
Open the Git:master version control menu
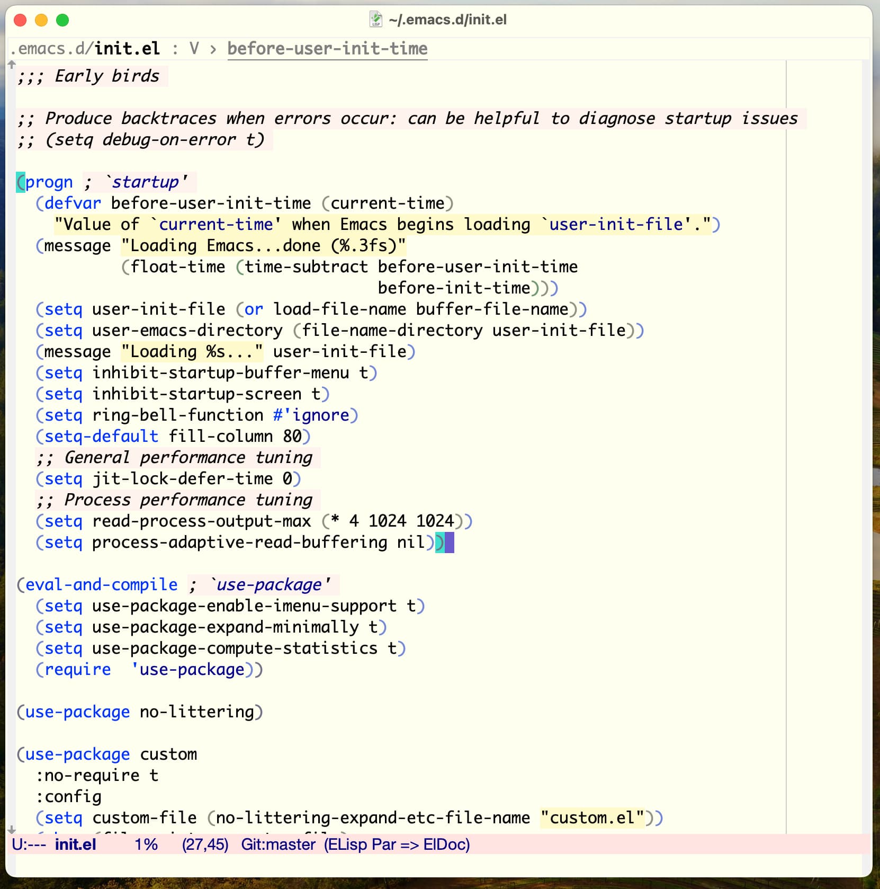coord(278,844)
